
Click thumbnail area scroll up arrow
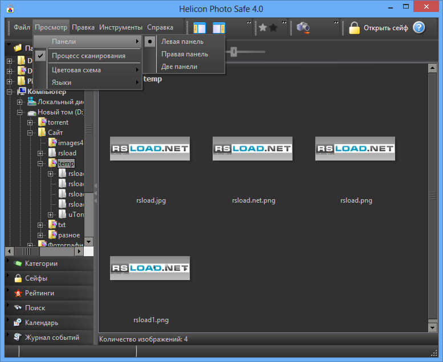433,68
